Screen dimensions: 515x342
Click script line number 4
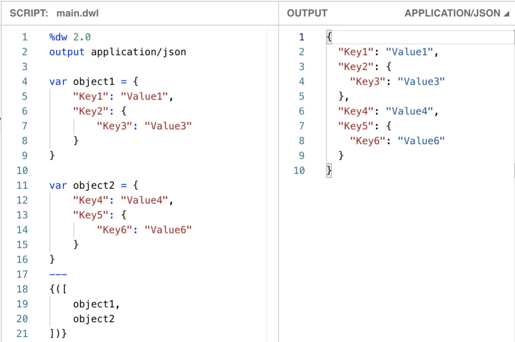pos(25,81)
